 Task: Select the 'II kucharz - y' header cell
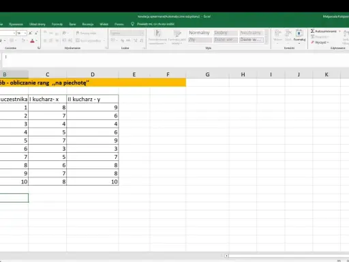tap(93, 99)
